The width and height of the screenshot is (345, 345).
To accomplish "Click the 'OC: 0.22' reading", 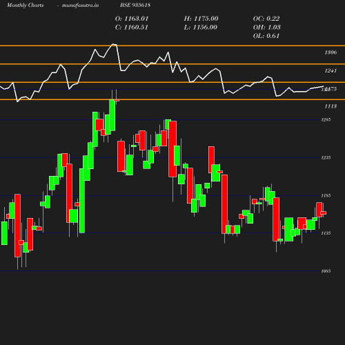I will [266, 19].
